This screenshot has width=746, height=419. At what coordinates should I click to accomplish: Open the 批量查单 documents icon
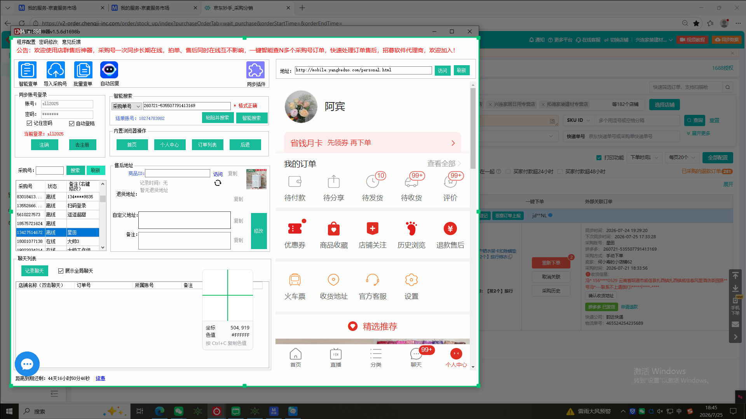coord(83,70)
